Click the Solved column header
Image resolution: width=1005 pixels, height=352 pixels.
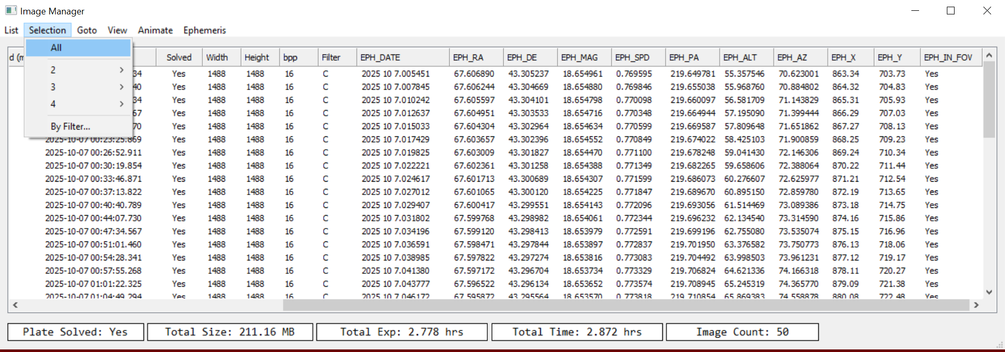179,58
